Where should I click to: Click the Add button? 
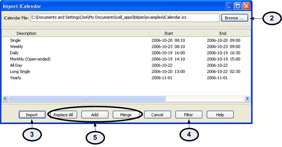tap(95, 115)
